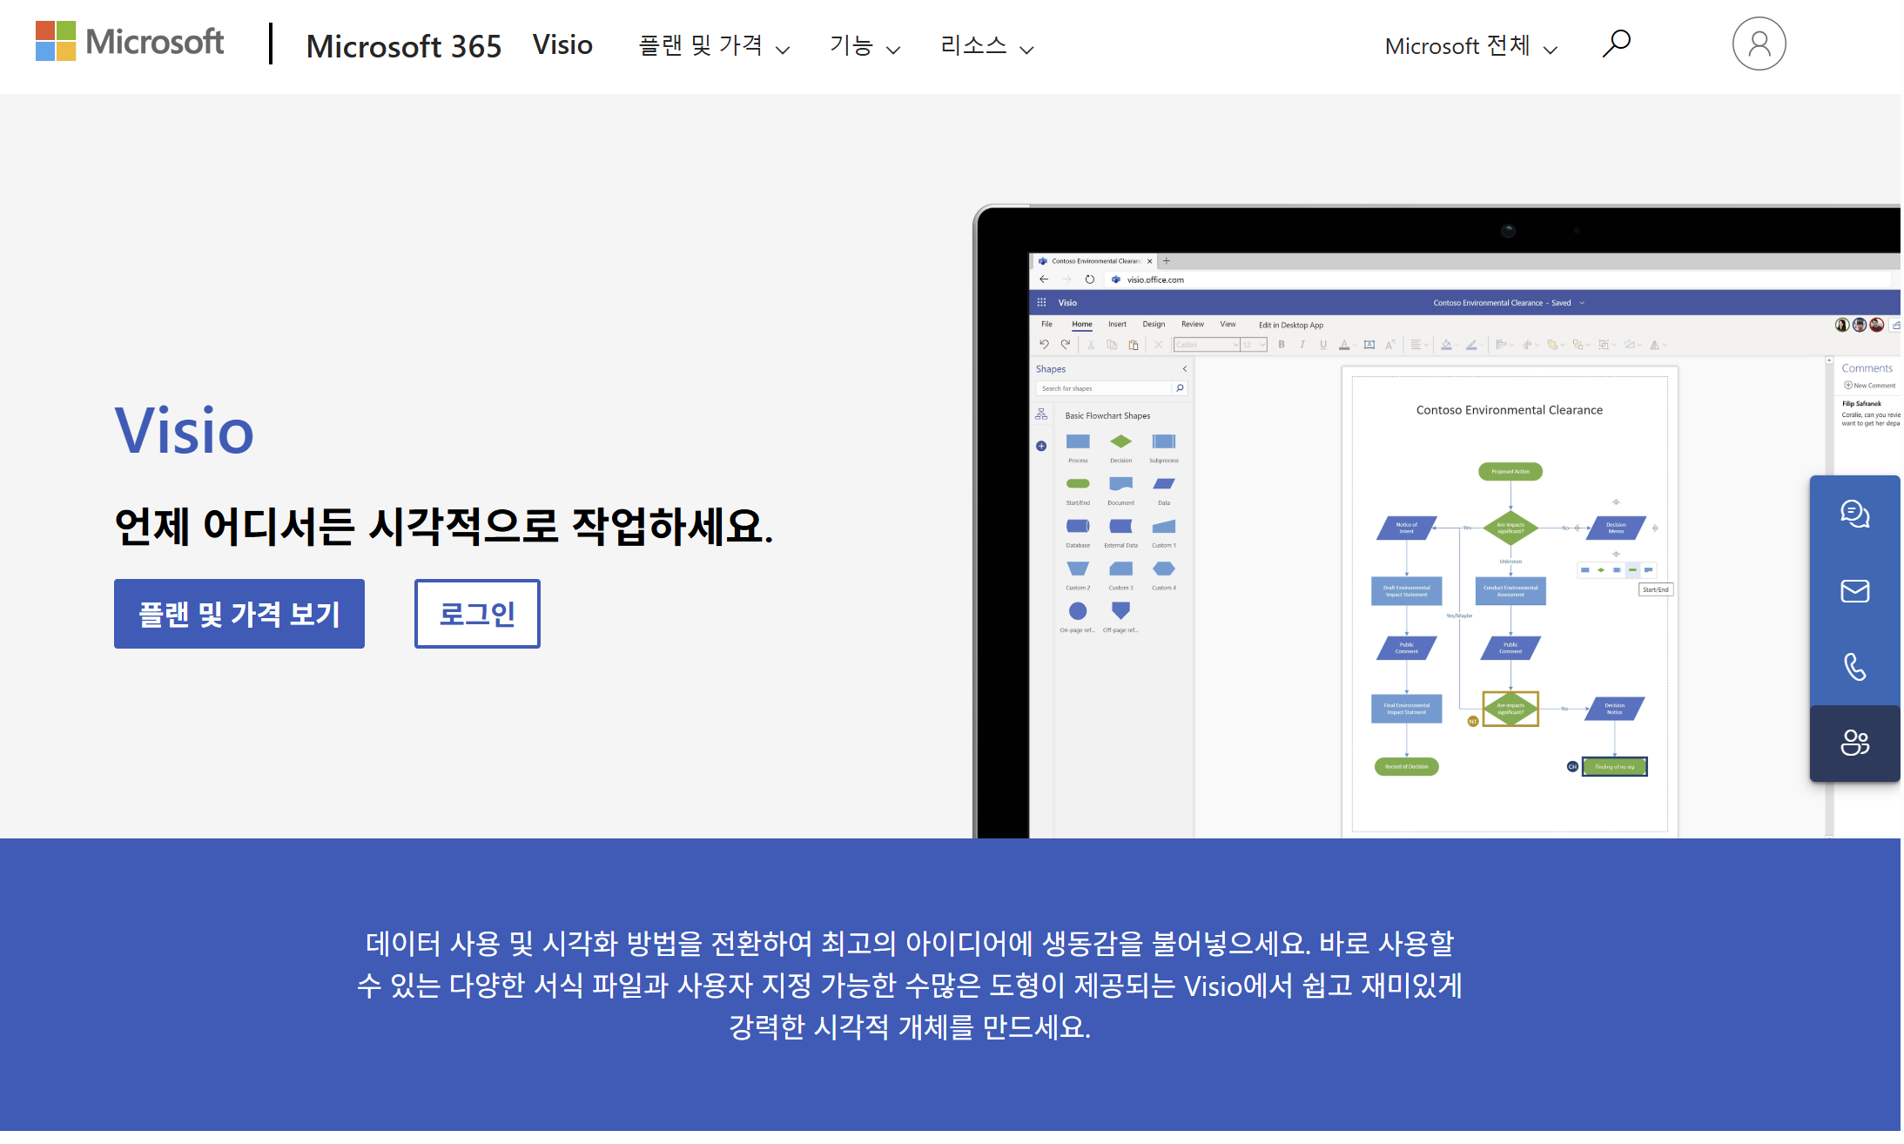Select the On-page reference circle shape
Image resolution: width=1904 pixels, height=1144 pixels.
(1078, 611)
